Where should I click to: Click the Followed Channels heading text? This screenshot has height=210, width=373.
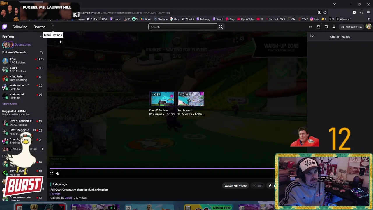(14, 52)
